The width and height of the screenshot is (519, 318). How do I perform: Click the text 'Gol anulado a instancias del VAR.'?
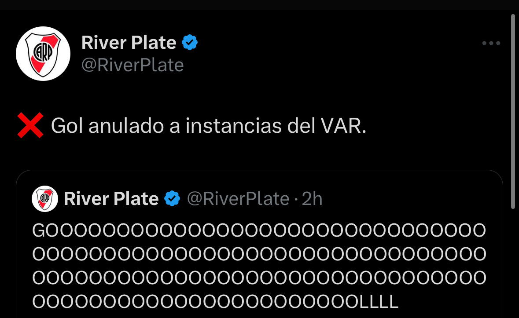tap(209, 126)
